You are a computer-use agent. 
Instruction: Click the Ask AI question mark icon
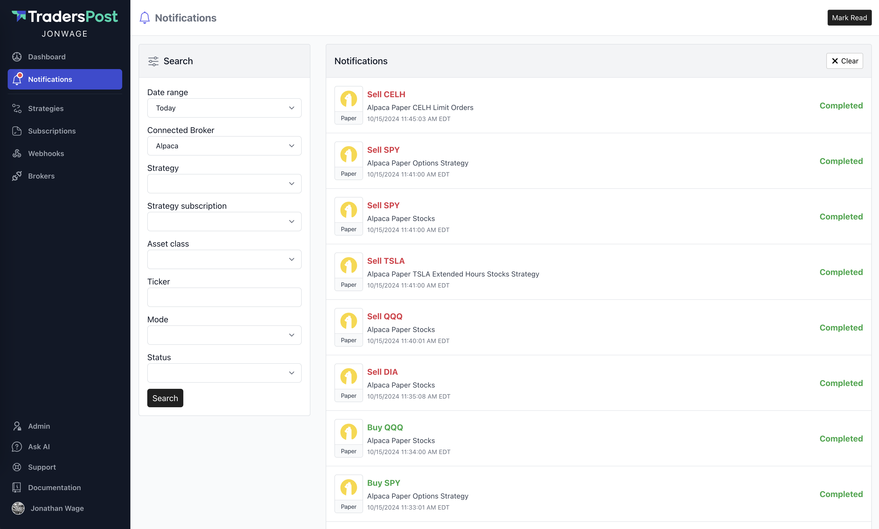click(17, 446)
